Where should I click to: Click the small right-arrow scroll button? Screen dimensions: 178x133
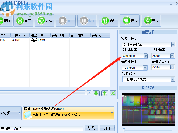pos(89,93)
